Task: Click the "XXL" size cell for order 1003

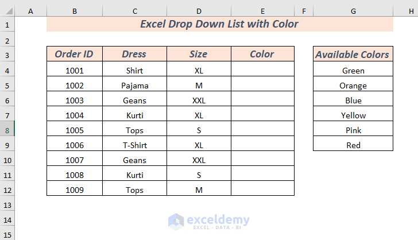Action: click(199, 100)
